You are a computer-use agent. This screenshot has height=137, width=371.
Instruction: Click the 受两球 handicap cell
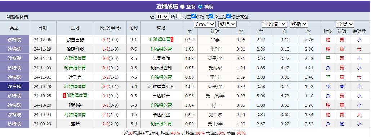[215, 68]
